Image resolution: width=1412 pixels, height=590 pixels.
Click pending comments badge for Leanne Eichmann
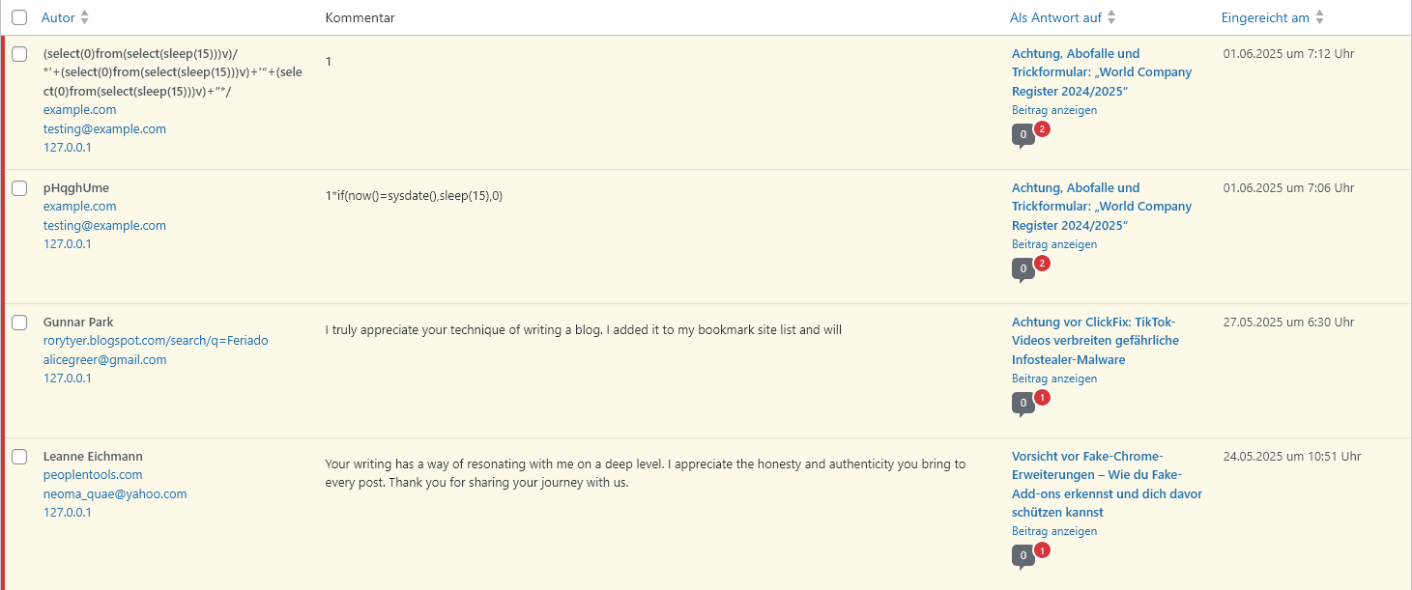(1042, 550)
